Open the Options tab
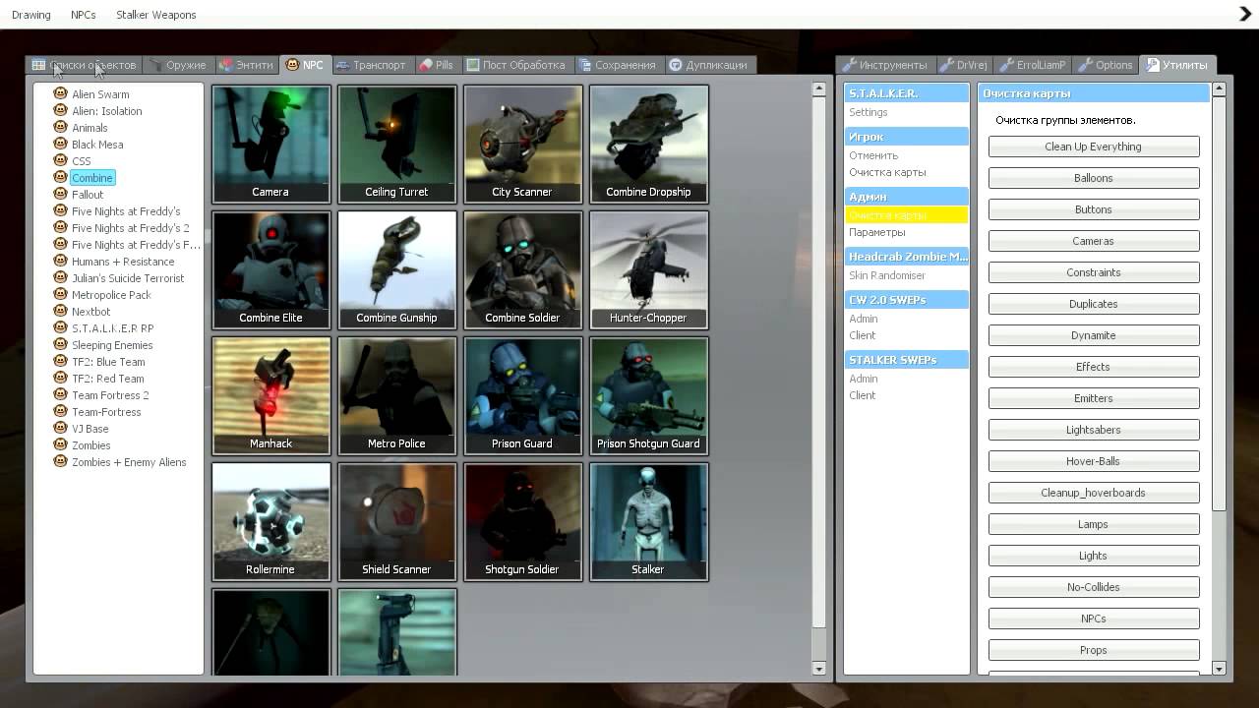The width and height of the screenshot is (1259, 708). coord(1106,65)
